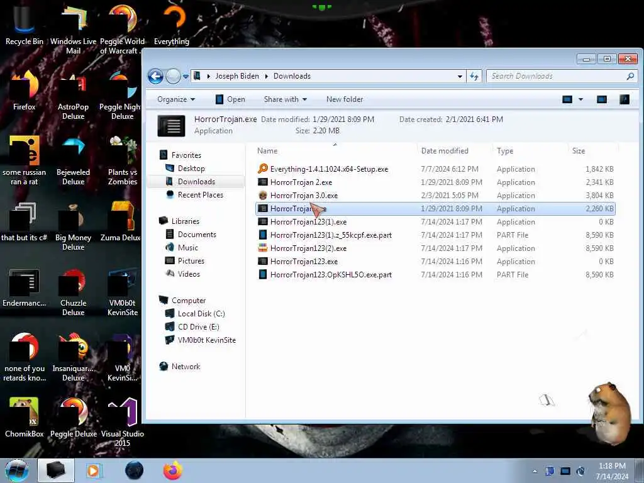Open Windows Media Player from taskbar
644x483 pixels.
click(x=94, y=470)
